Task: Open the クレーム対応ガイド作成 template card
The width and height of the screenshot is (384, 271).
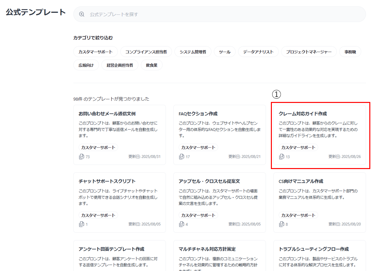Action: pyautogui.click(x=319, y=135)
